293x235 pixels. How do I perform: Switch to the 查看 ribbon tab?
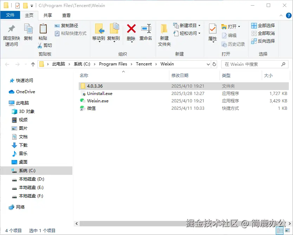66,15
